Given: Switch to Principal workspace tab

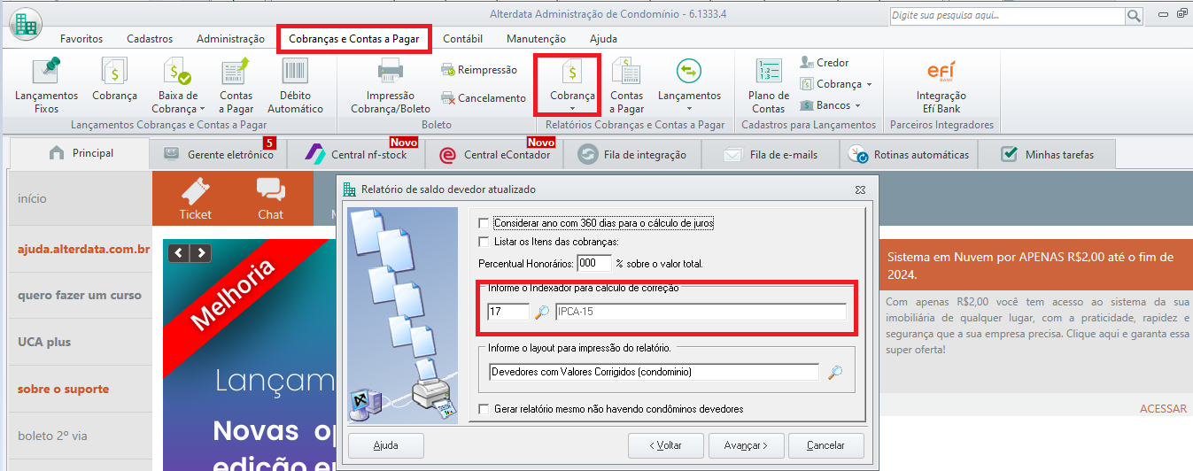Looking at the screenshot, I should pyautogui.click(x=81, y=153).
